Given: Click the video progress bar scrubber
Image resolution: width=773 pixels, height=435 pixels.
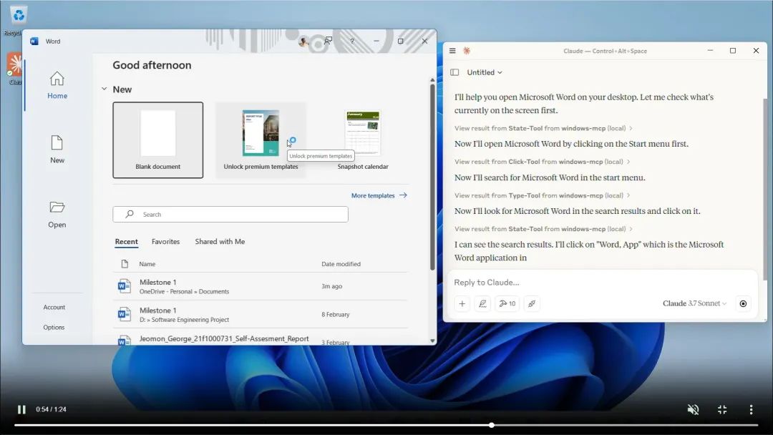Looking at the screenshot, I should coord(492,425).
